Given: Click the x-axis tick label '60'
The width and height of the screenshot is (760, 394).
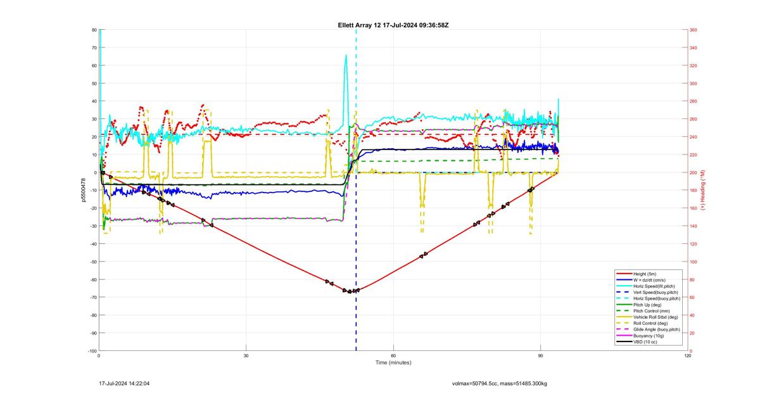Looking at the screenshot, I should [393, 355].
